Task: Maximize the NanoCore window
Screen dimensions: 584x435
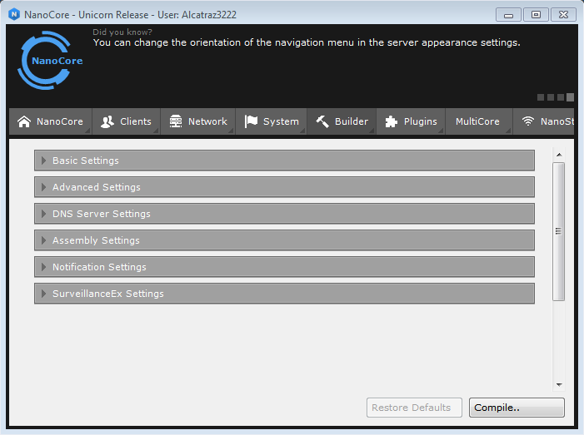Action: coord(536,15)
